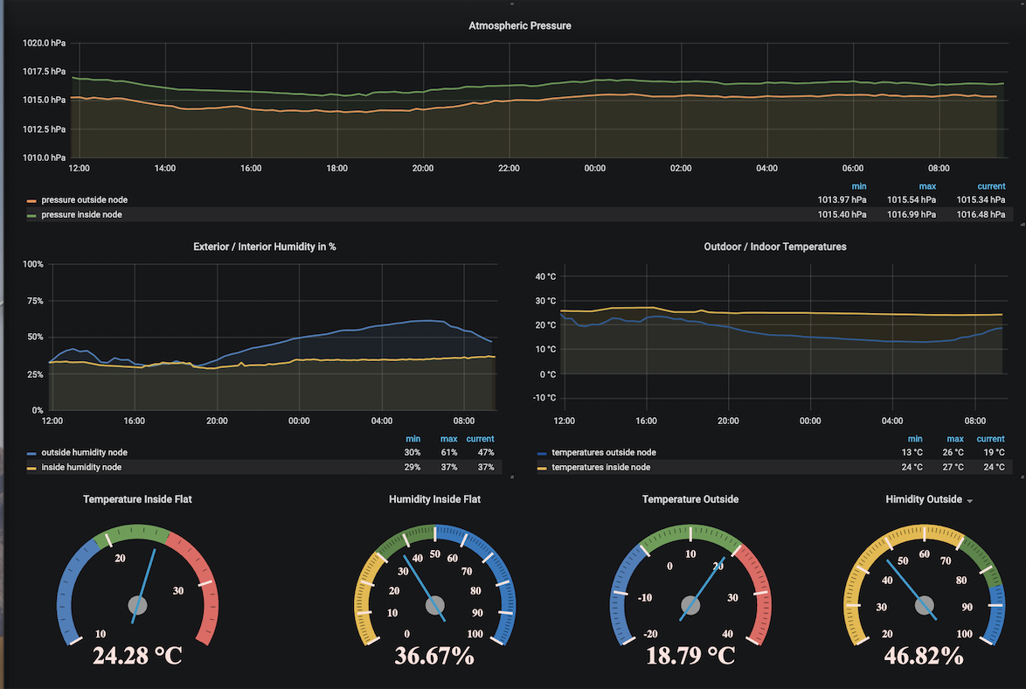Viewport: 1026px width, 689px height.
Task: Click the 1016.99 hPa max pressure value
Action: coord(912,215)
